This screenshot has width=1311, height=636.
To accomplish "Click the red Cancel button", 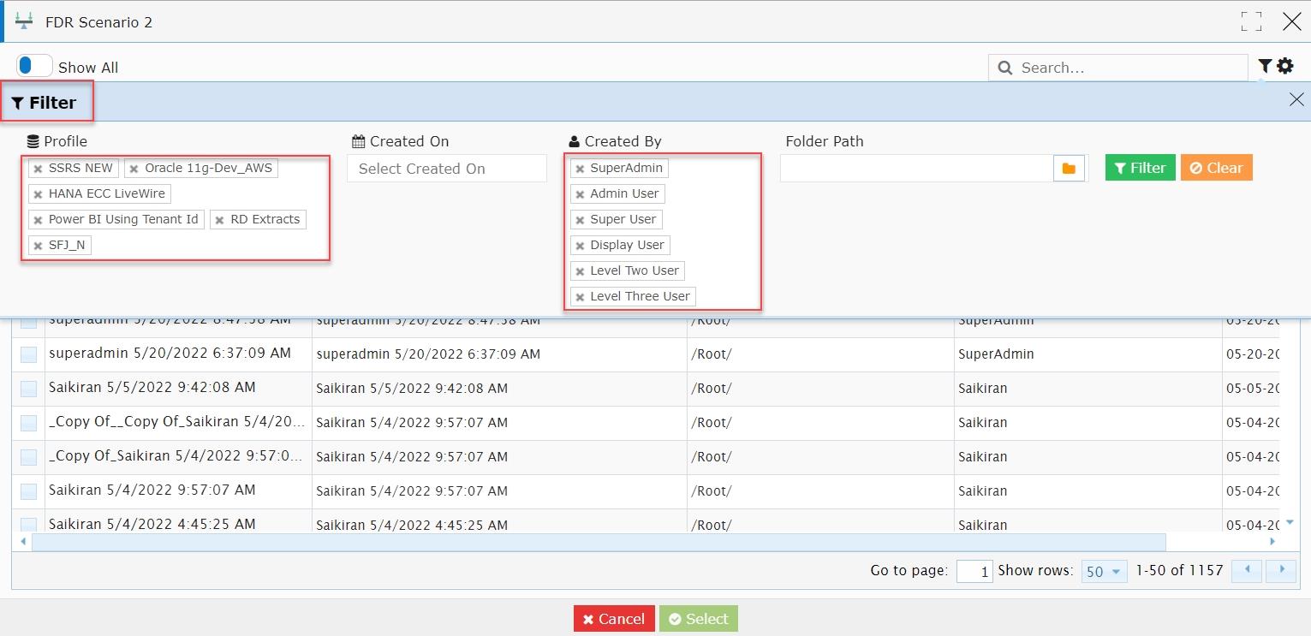I will pos(614,619).
